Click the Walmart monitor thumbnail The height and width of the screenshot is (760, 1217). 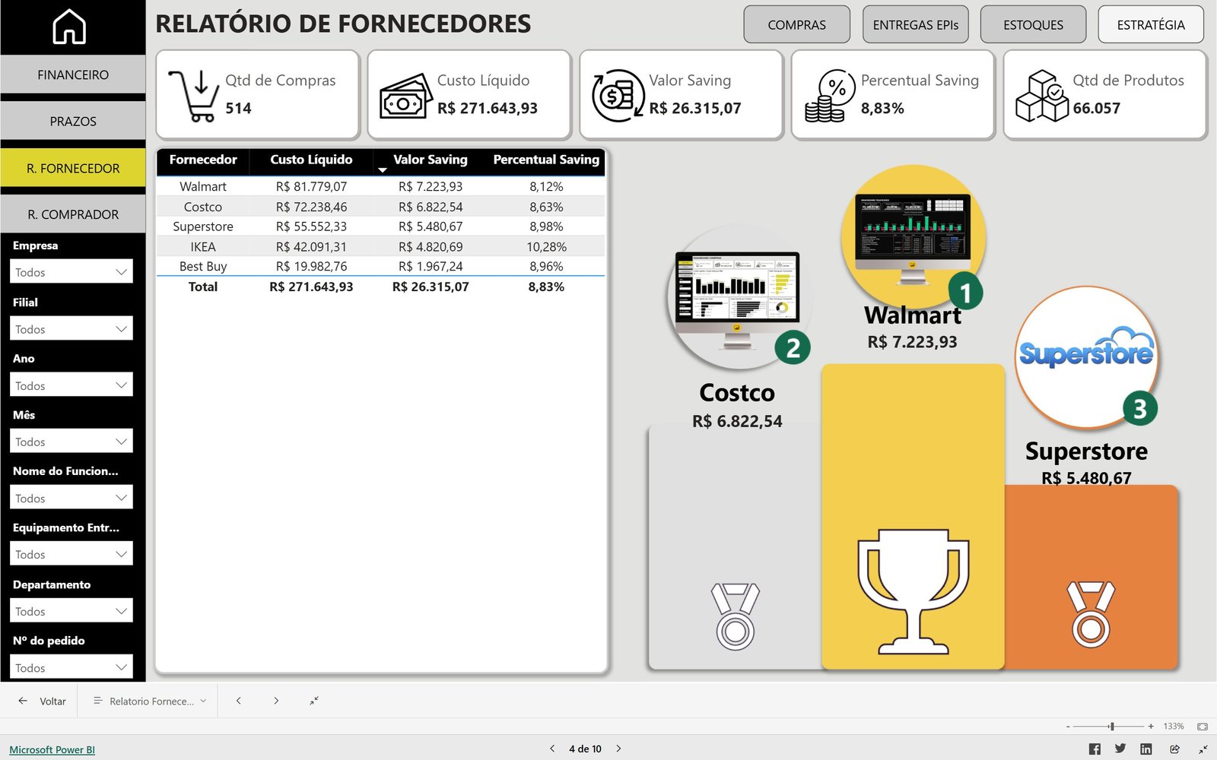click(x=913, y=239)
